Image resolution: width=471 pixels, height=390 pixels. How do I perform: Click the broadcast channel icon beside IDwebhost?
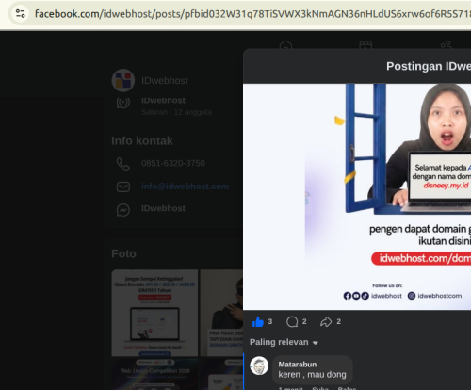pyautogui.click(x=123, y=103)
